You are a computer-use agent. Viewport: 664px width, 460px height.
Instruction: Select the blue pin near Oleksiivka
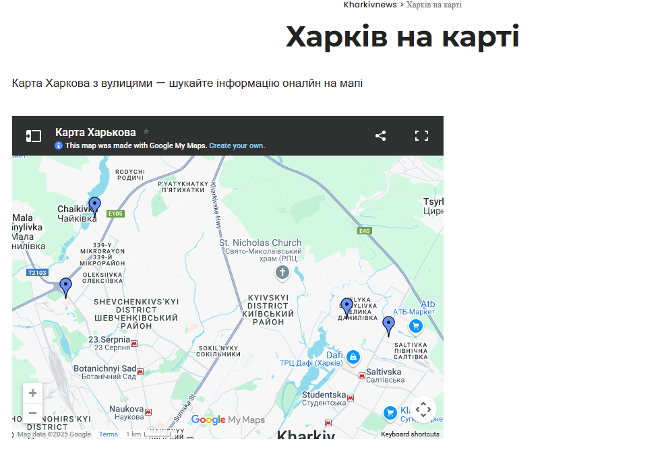65,286
